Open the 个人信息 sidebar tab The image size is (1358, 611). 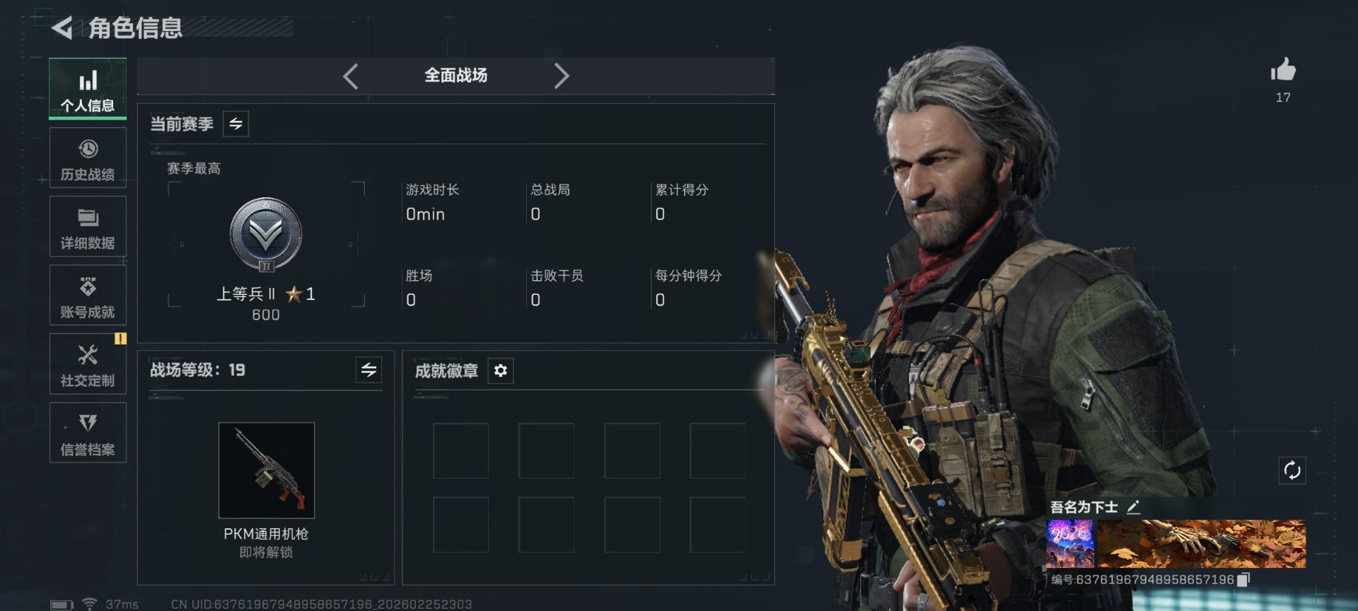coord(88,89)
